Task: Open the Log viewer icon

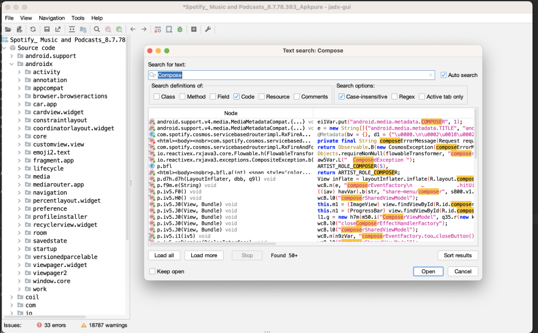Action: coord(194,29)
